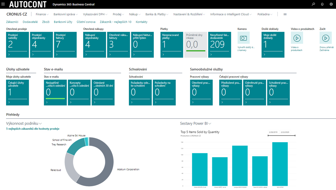
Task: Expand the Nastavení & Rozšíření menu
Action: tap(189, 14)
